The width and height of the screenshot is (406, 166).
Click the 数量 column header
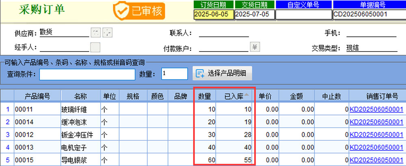coord(204,96)
